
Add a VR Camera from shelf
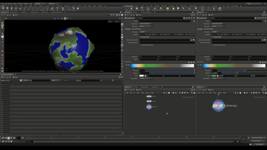click(209, 9)
